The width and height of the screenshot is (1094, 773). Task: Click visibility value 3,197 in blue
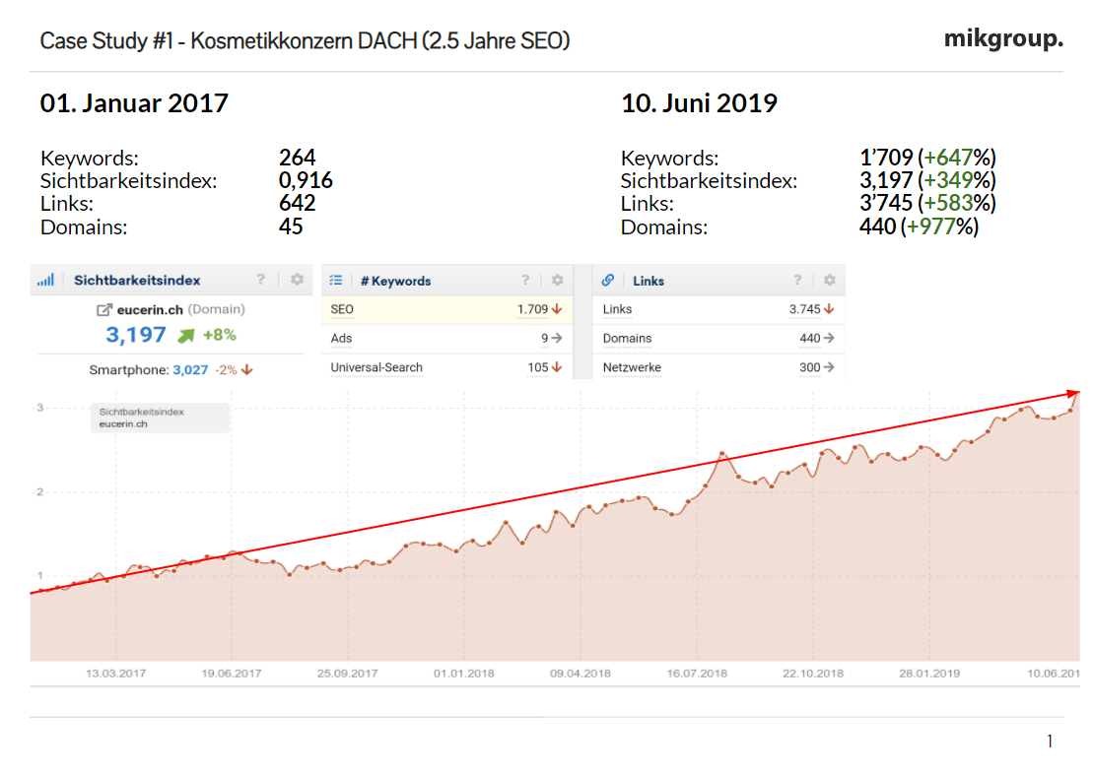pos(136,335)
